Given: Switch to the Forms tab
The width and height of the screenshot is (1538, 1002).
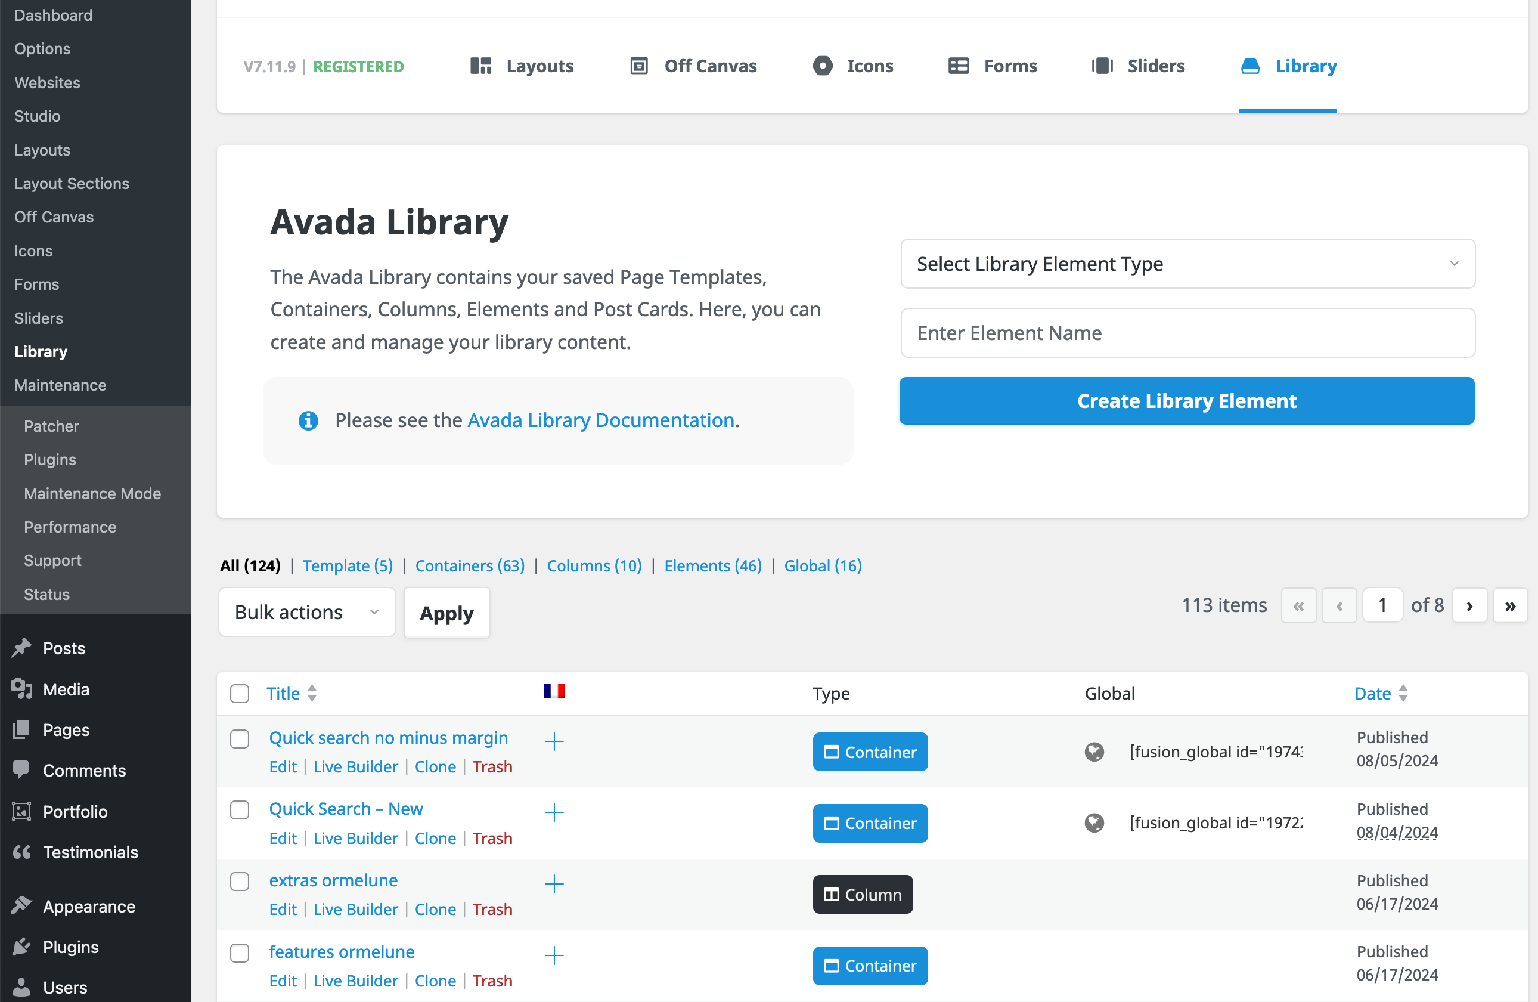Looking at the screenshot, I should pos(992,66).
